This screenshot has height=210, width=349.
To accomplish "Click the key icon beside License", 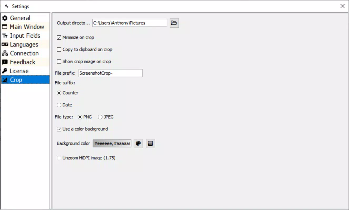I will tap(5, 71).
